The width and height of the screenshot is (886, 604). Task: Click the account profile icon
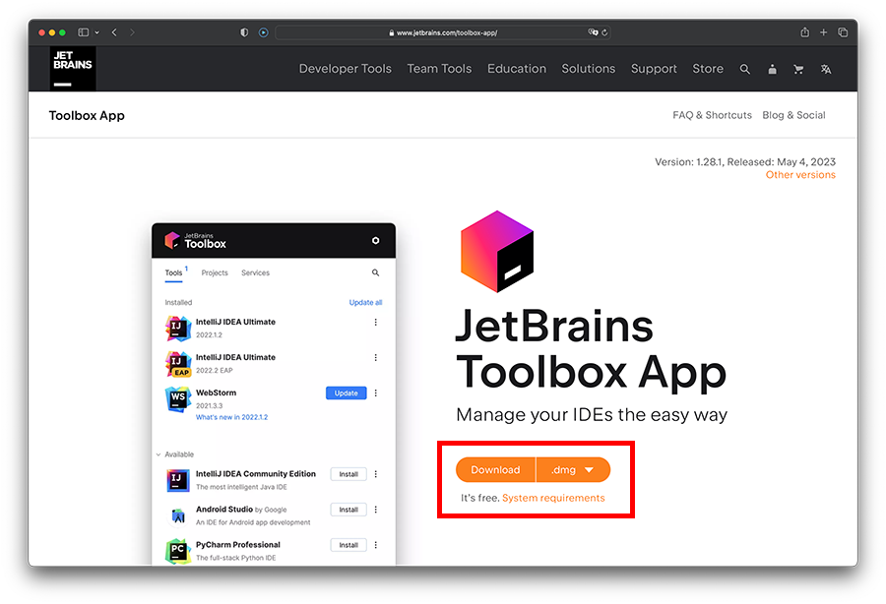coord(772,69)
